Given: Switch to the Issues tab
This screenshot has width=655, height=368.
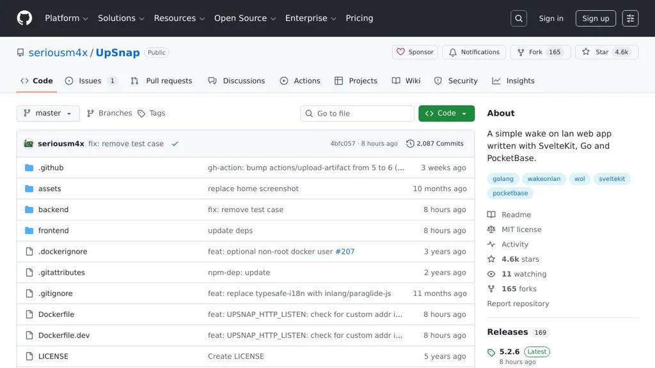Looking at the screenshot, I should coord(90,81).
